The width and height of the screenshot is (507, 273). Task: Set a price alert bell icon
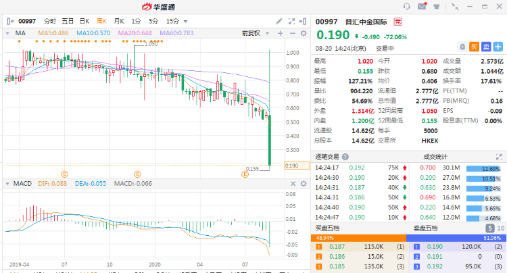point(462,47)
